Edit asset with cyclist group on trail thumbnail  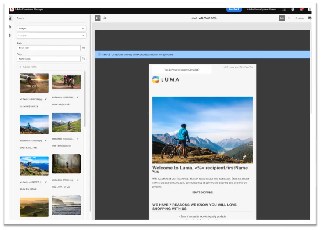(78, 97)
